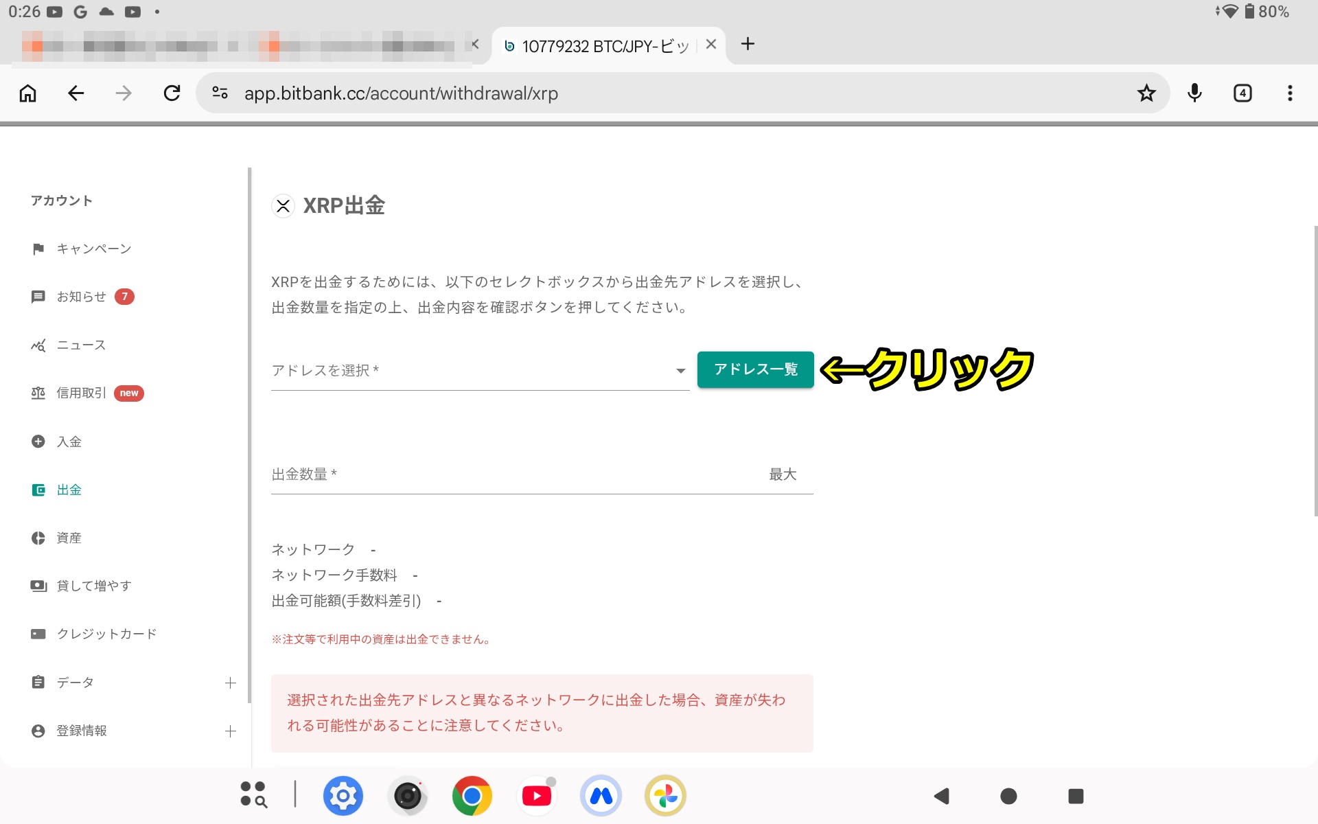1318x824 pixels.
Task: Click the 入金 plus-circle icon
Action: click(x=38, y=442)
